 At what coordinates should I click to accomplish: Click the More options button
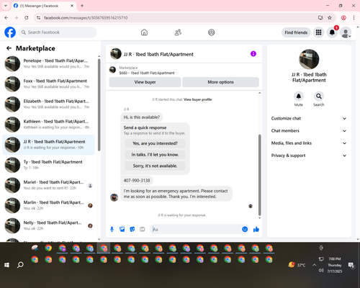click(220, 82)
